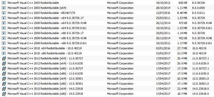Click the 17.1 MB size cell

tap(182, 84)
